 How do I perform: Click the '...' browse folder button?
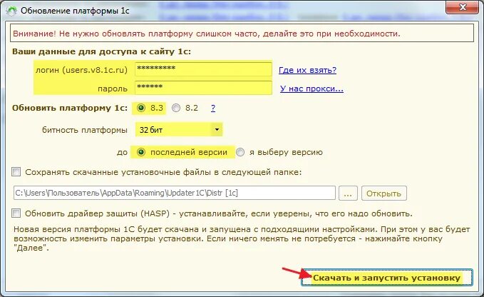click(348, 193)
